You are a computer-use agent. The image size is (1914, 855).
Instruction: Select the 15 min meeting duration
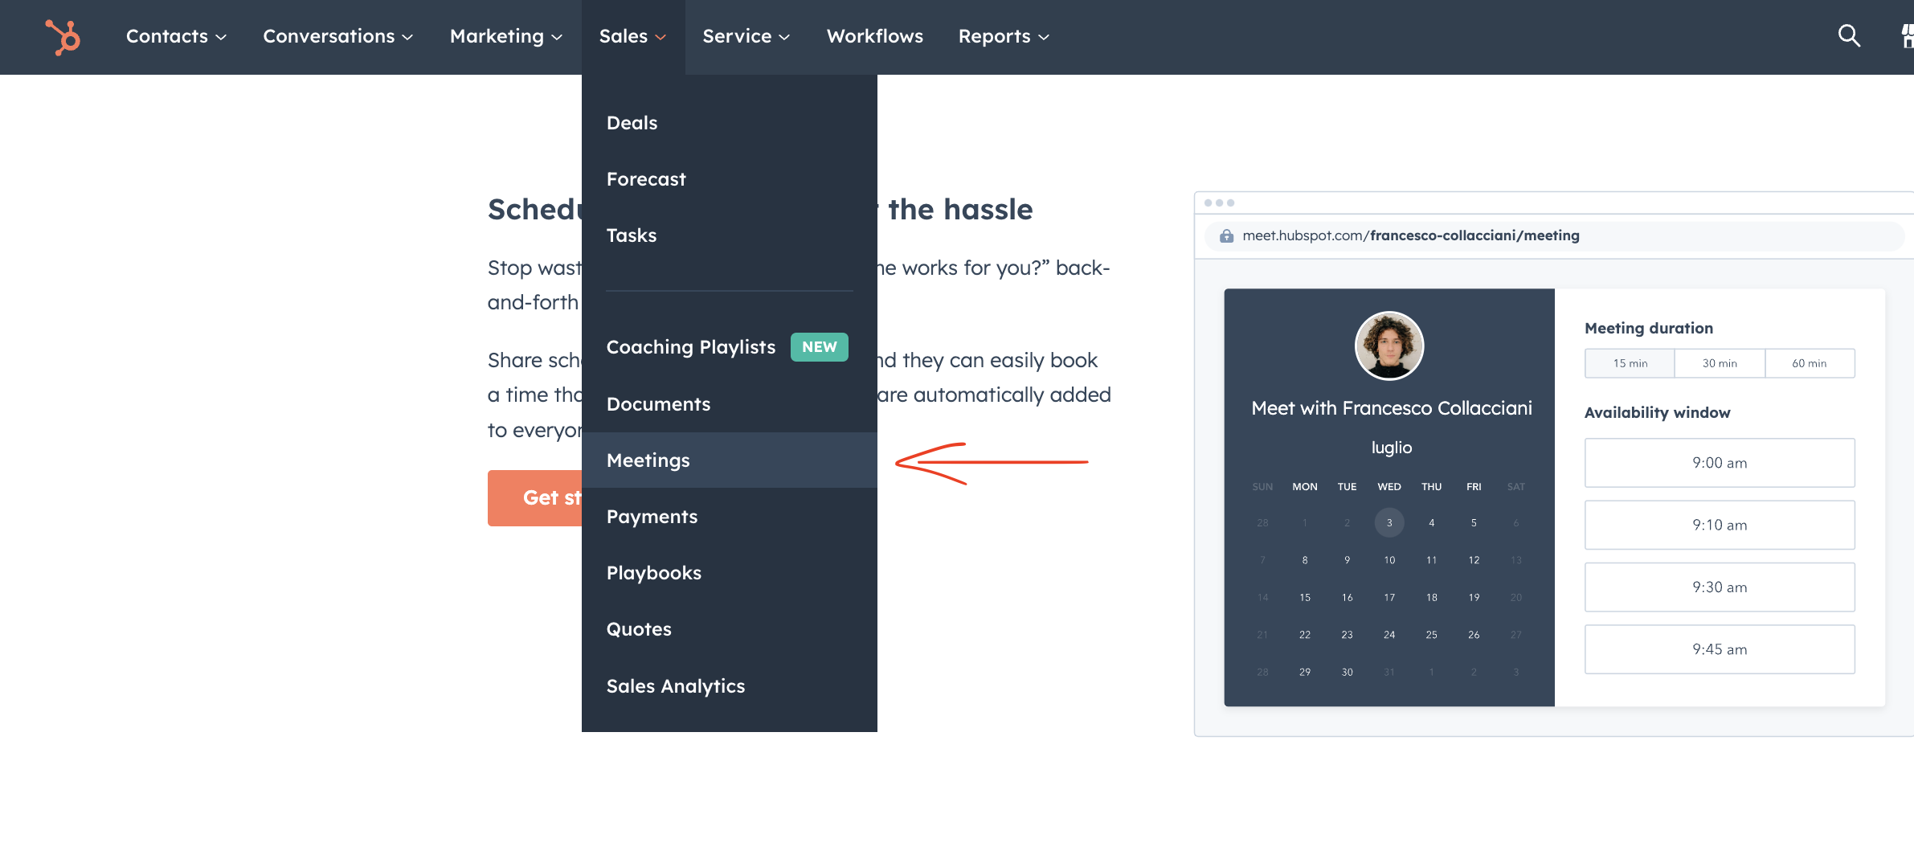pyautogui.click(x=1629, y=362)
